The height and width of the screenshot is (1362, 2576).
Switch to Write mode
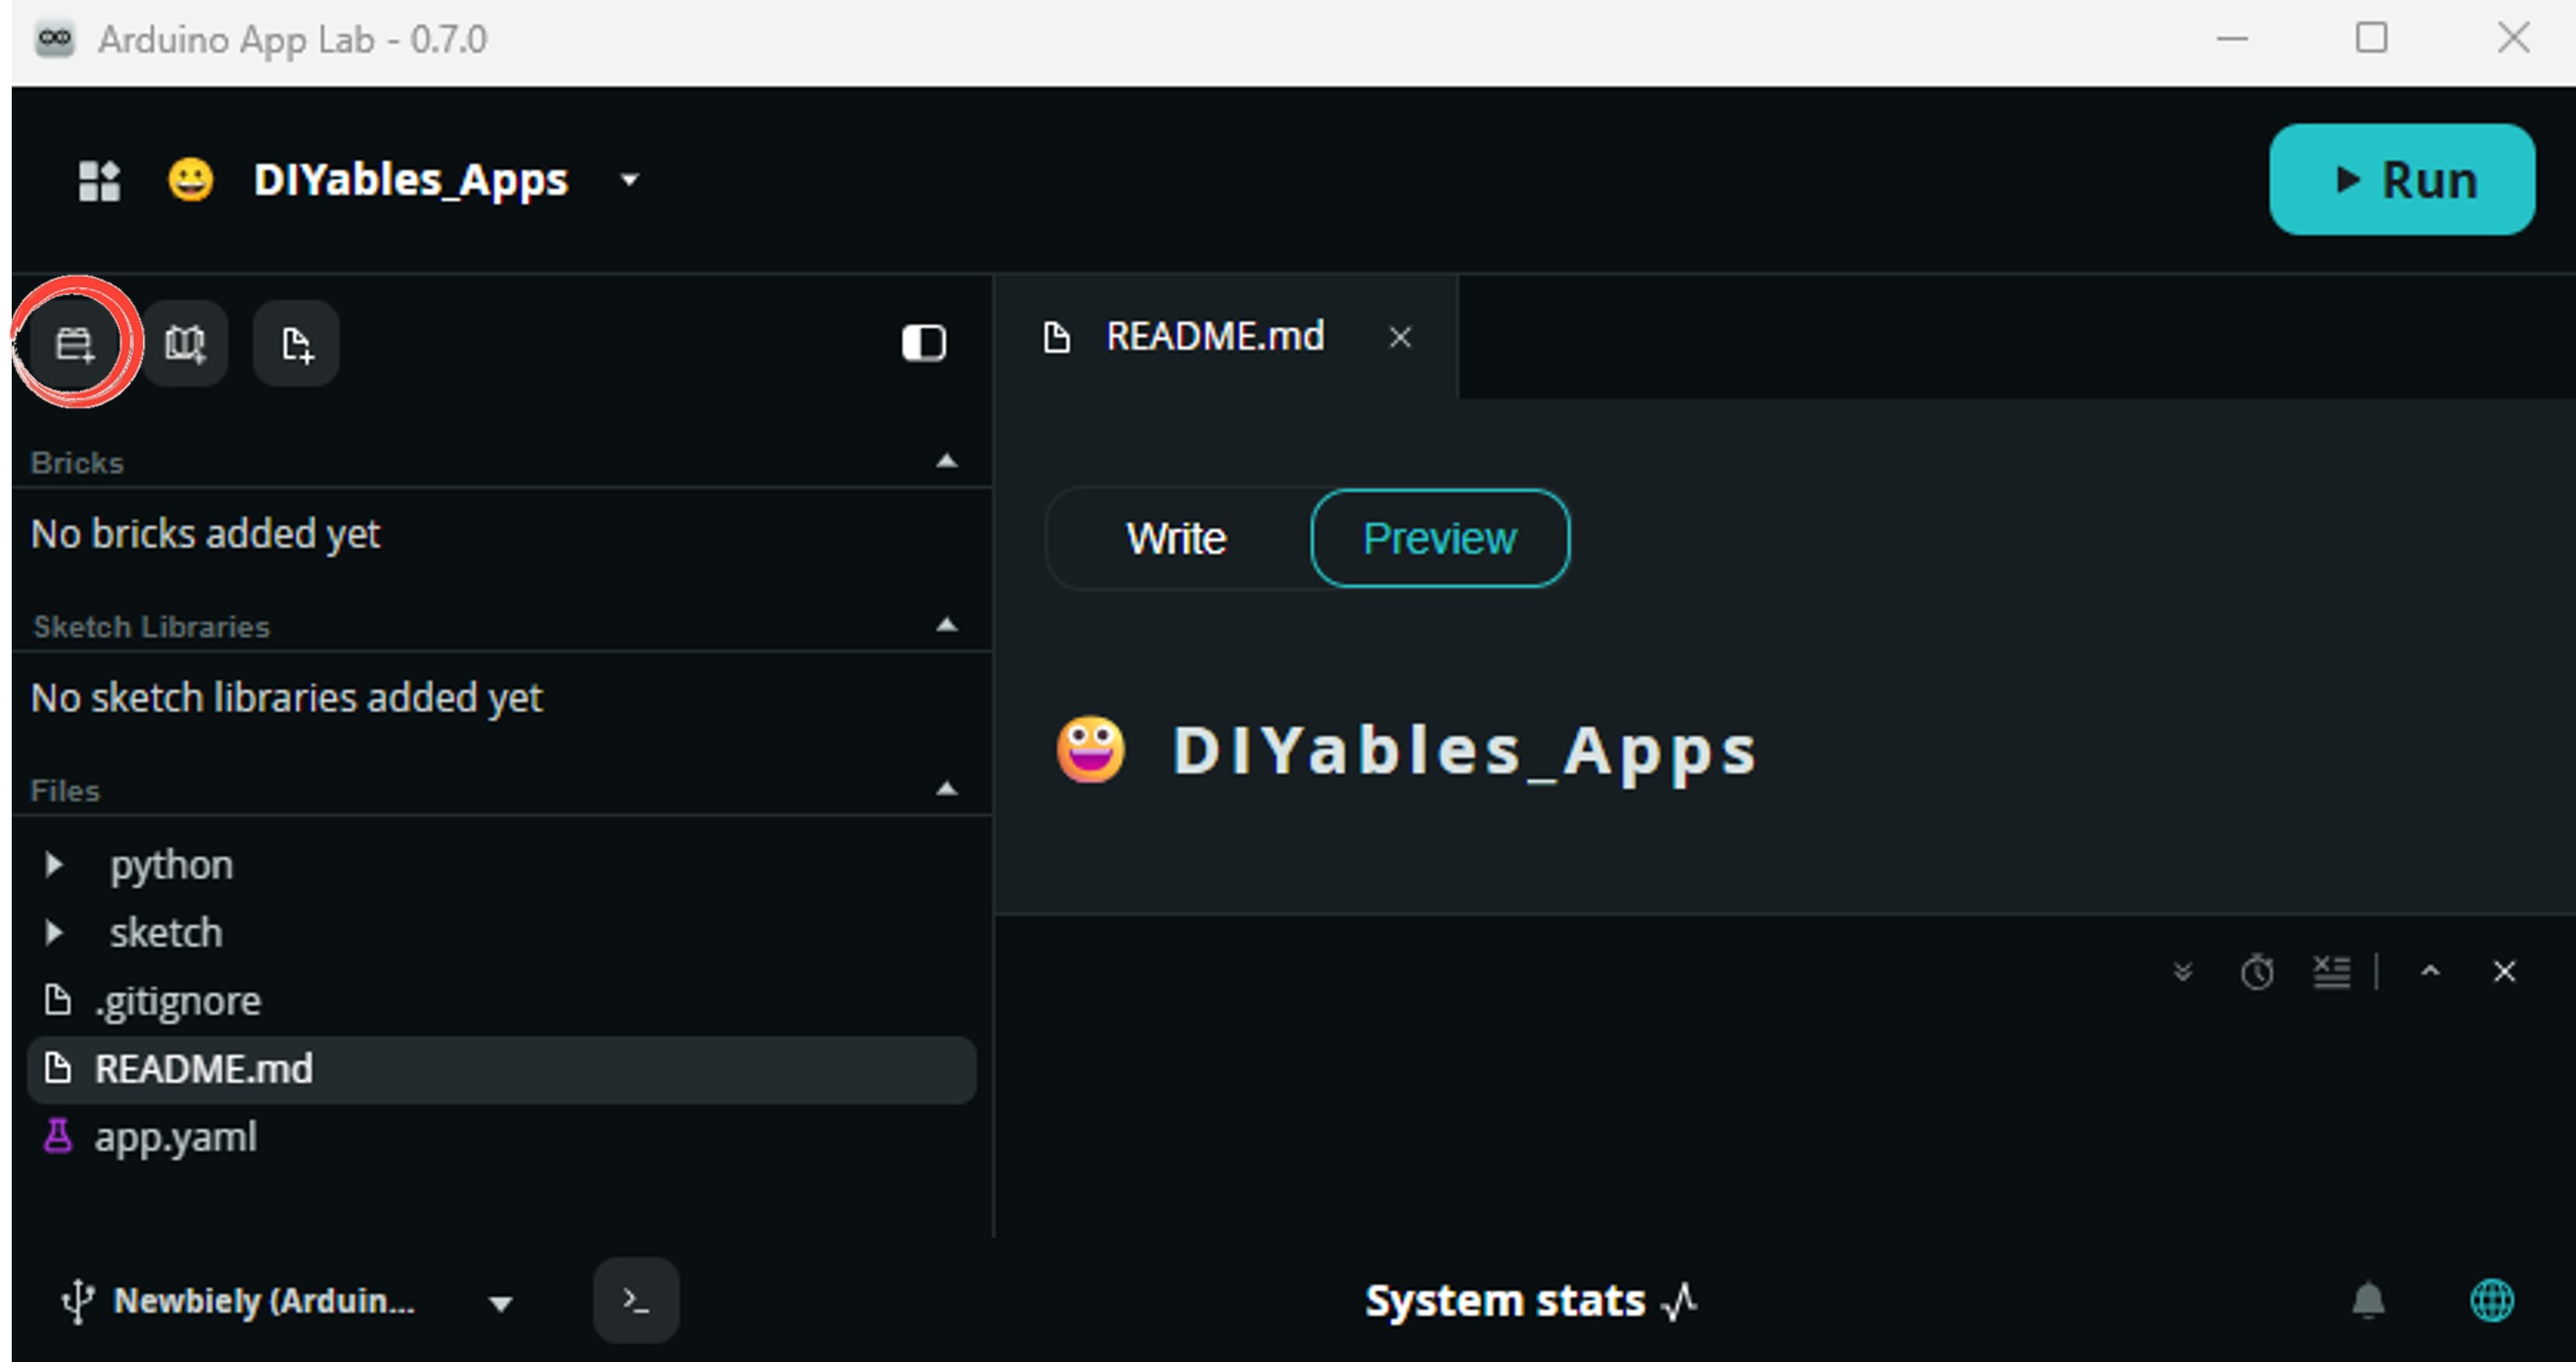tap(1176, 539)
